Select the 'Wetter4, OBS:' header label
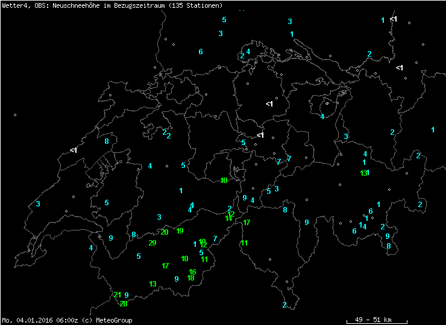 click(x=22, y=5)
